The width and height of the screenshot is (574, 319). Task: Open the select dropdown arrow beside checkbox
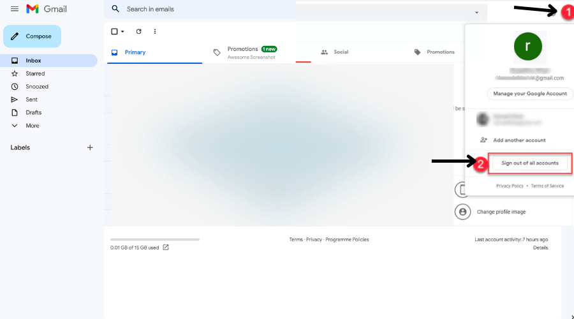pos(122,31)
